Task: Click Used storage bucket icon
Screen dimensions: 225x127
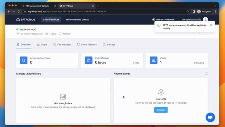Action: pyautogui.click(x=89, y=60)
